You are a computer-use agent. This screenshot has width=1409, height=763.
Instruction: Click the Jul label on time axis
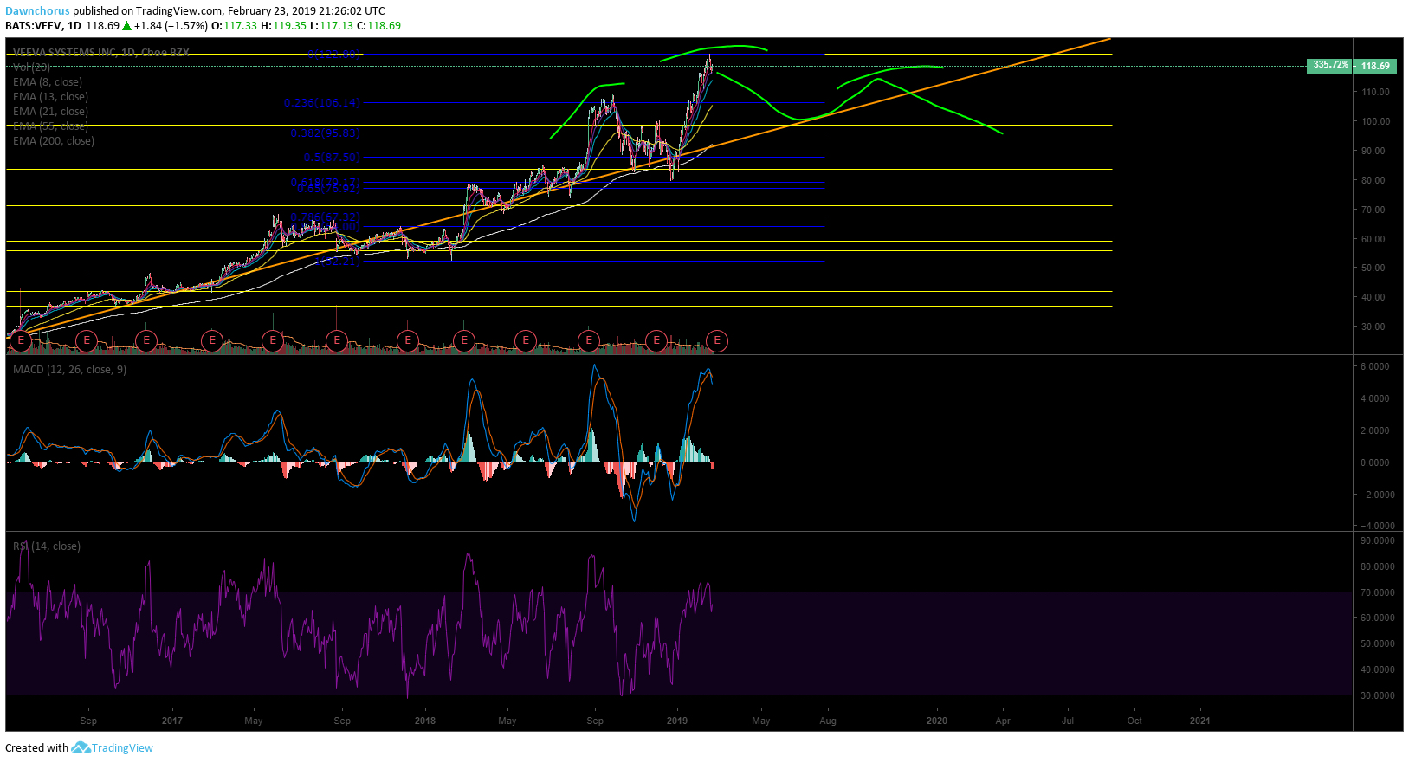click(x=1068, y=721)
